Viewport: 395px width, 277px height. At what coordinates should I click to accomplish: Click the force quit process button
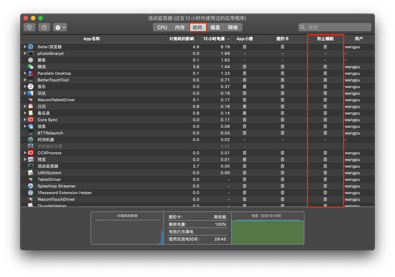pyautogui.click(x=29, y=27)
